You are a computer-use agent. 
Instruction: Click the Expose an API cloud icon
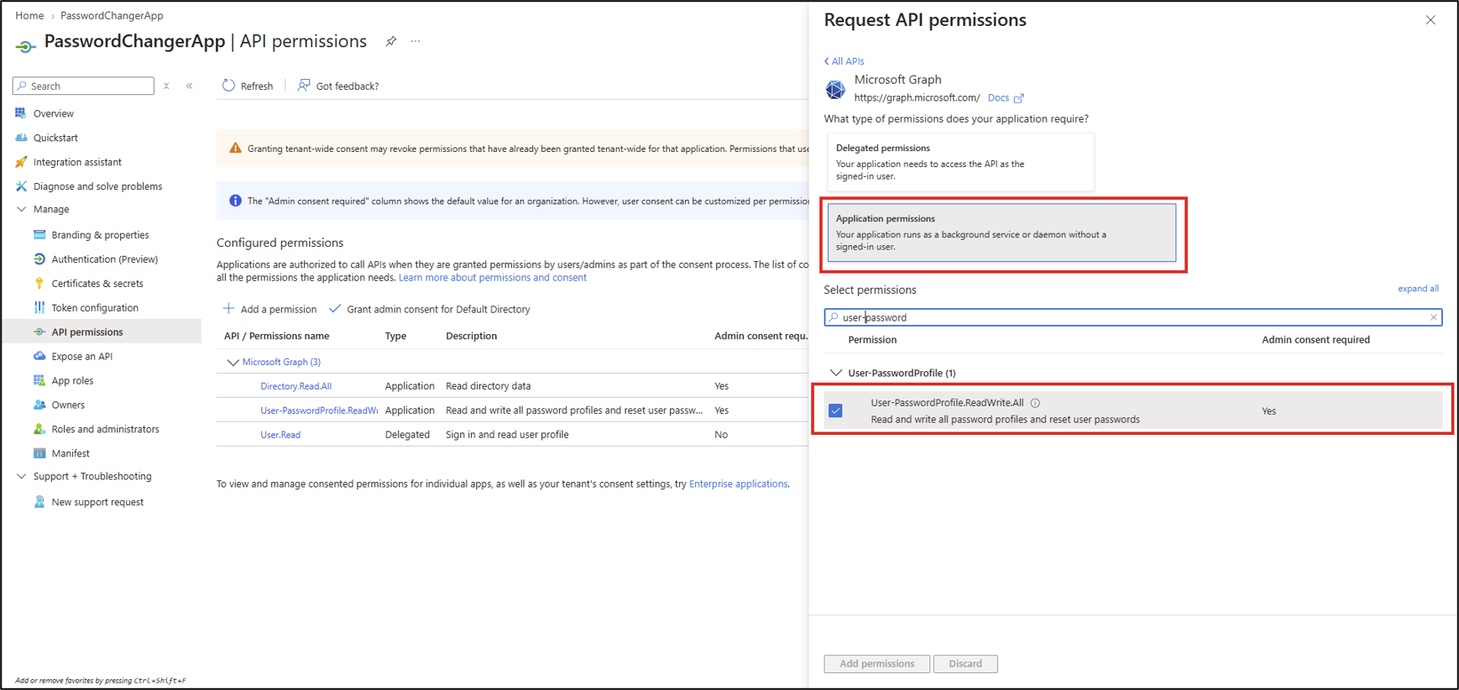pyautogui.click(x=39, y=356)
